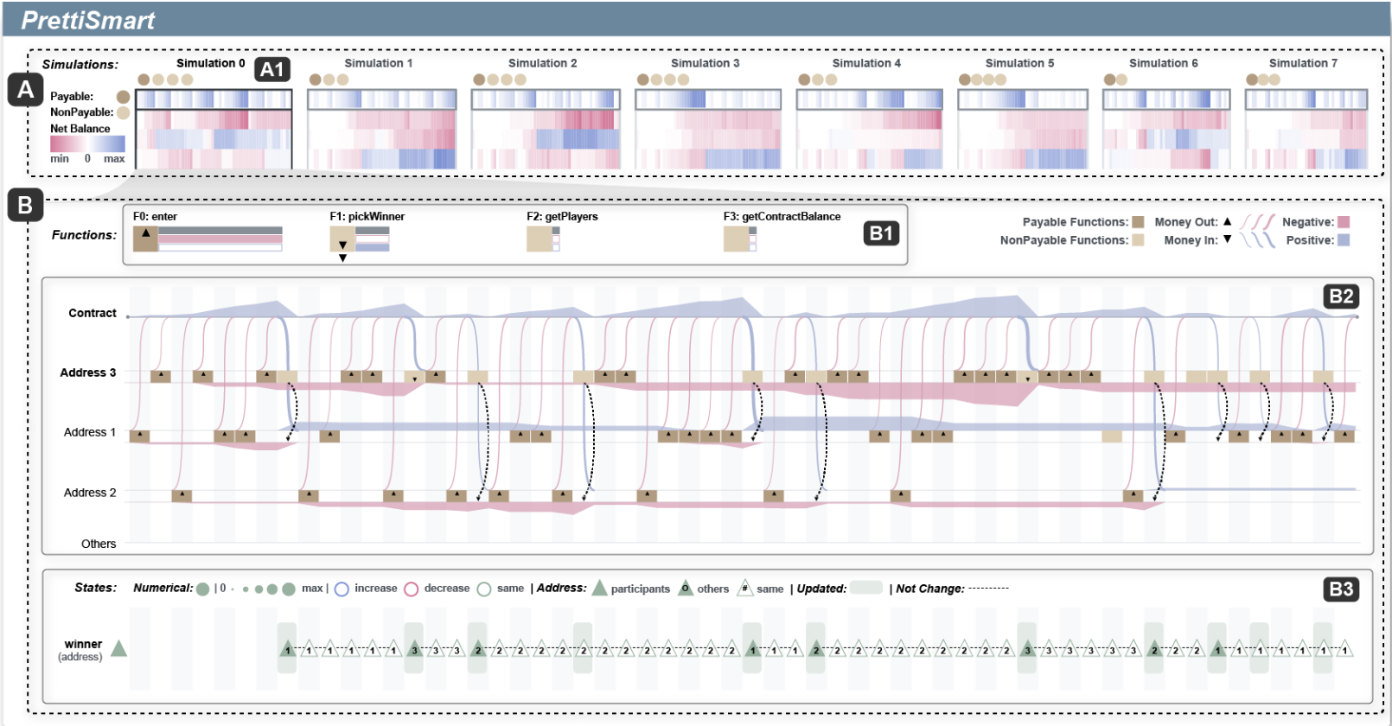Screen dimensions: 1392x726
Task: Click the Payable Functions brown swatch
Action: pyautogui.click(x=1138, y=222)
